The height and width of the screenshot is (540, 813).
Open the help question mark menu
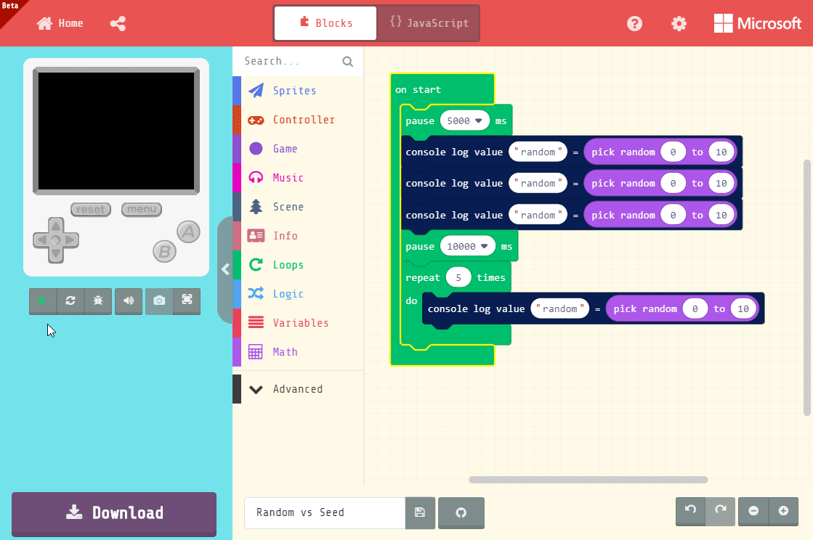[x=635, y=23]
